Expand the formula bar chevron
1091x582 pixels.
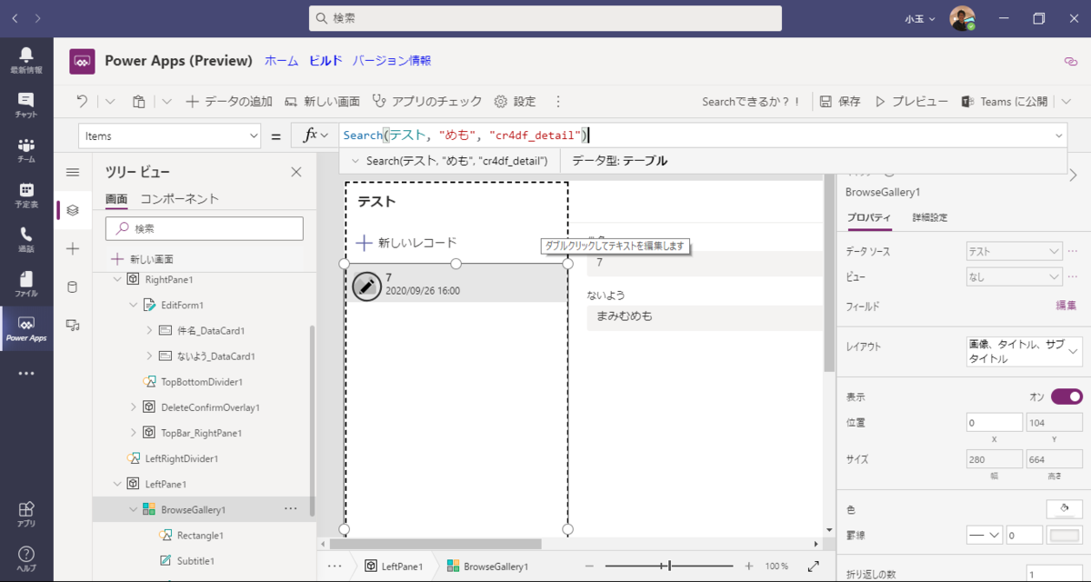pyautogui.click(x=1058, y=135)
